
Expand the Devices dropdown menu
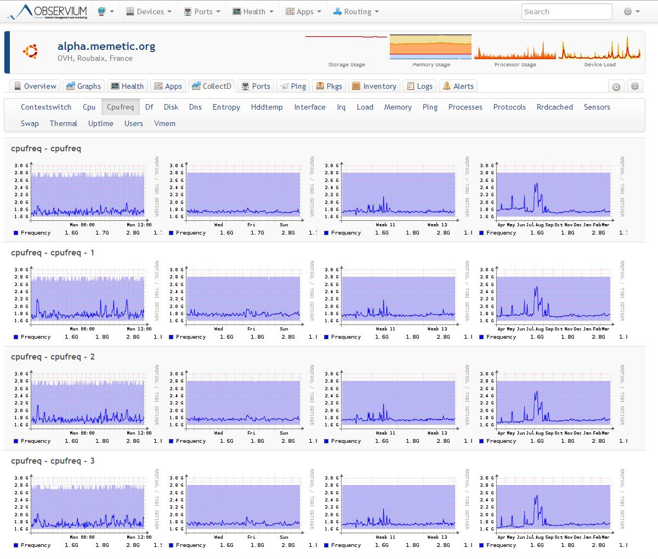pyautogui.click(x=149, y=12)
